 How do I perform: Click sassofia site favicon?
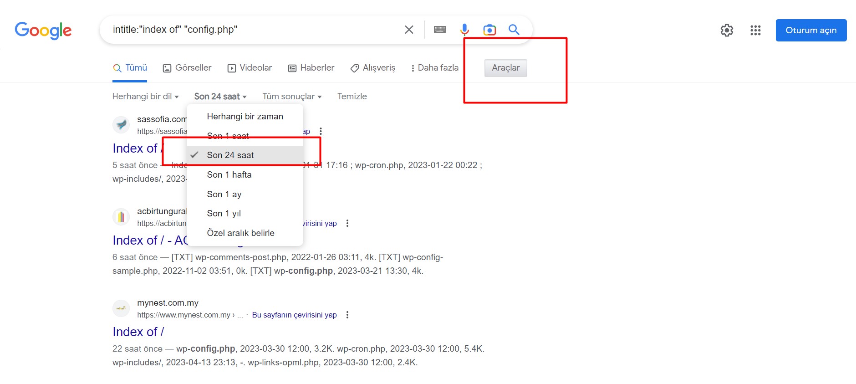(121, 125)
